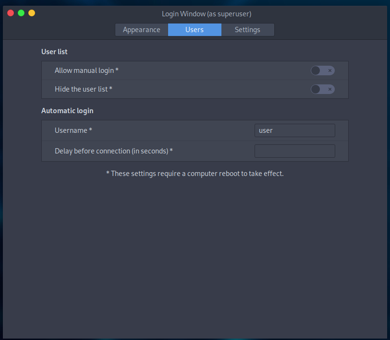Click the 'User list' section heading
390x340 pixels.
[x=54, y=52]
